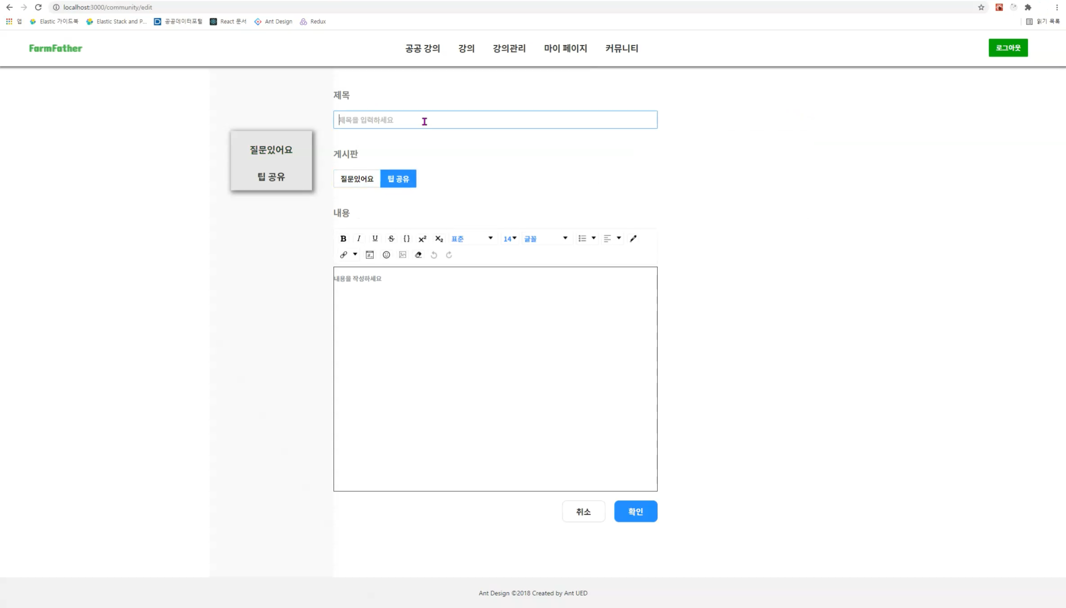The height and width of the screenshot is (608, 1066).
Task: Open the image upload icon
Action: 402,255
